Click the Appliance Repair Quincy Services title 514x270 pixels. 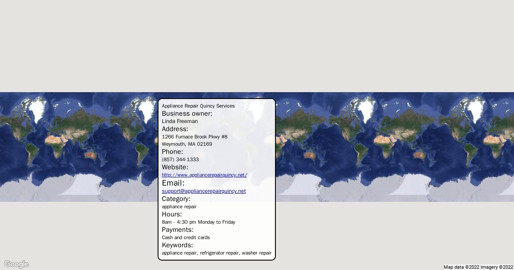point(198,106)
